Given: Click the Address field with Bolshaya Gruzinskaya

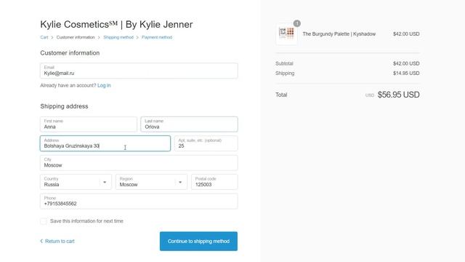Looking at the screenshot, I should [105, 143].
